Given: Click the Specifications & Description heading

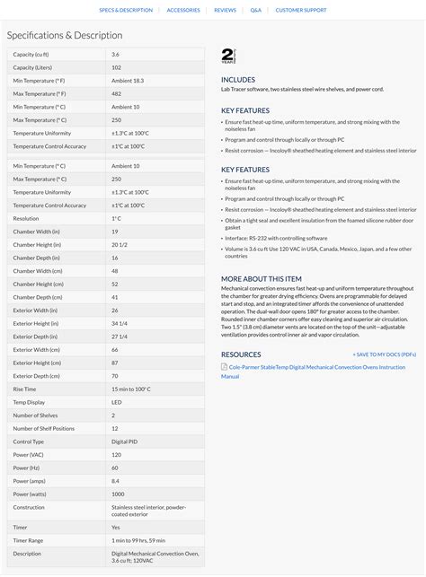Looking at the screenshot, I should (65, 35).
